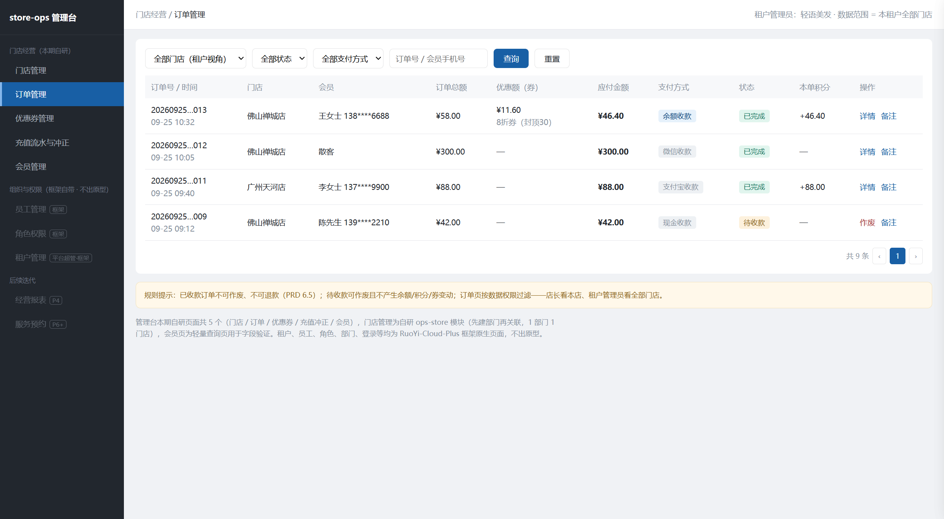The height and width of the screenshot is (519, 944).
Task: Select 角色权限 framework menu item
Action: click(x=62, y=234)
